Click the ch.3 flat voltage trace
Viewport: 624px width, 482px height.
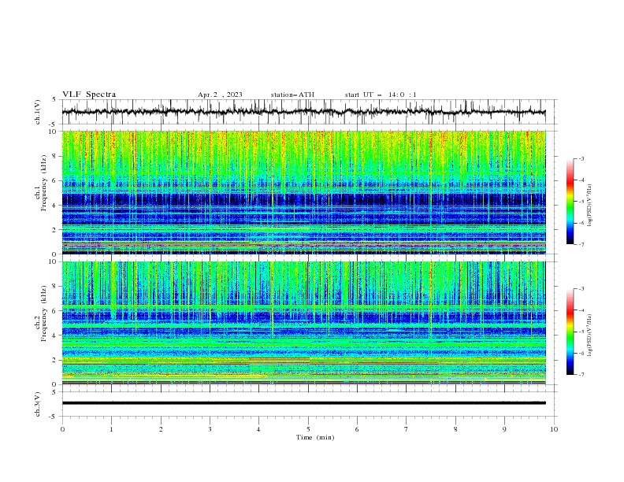pyautogui.click(x=303, y=403)
